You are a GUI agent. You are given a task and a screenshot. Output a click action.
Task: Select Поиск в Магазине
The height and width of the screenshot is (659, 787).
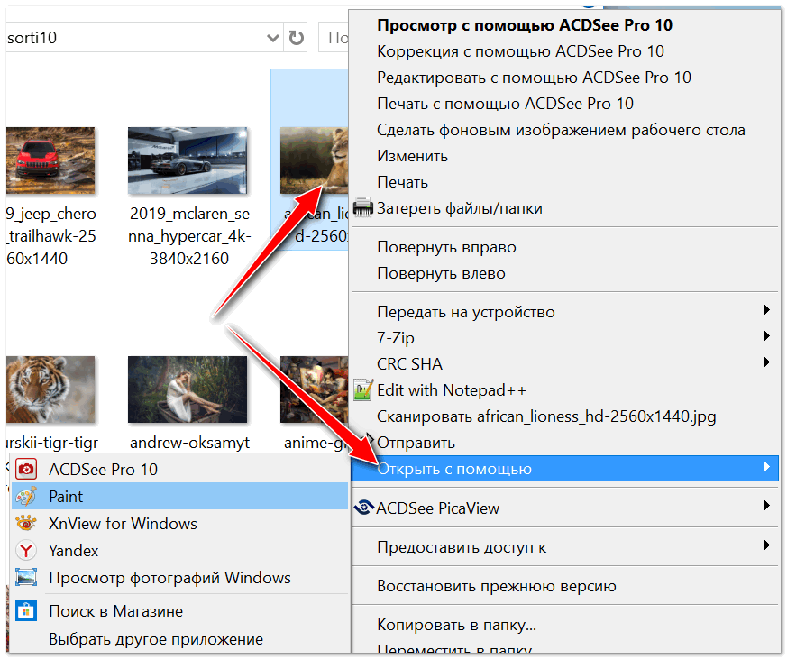pyautogui.click(x=179, y=611)
